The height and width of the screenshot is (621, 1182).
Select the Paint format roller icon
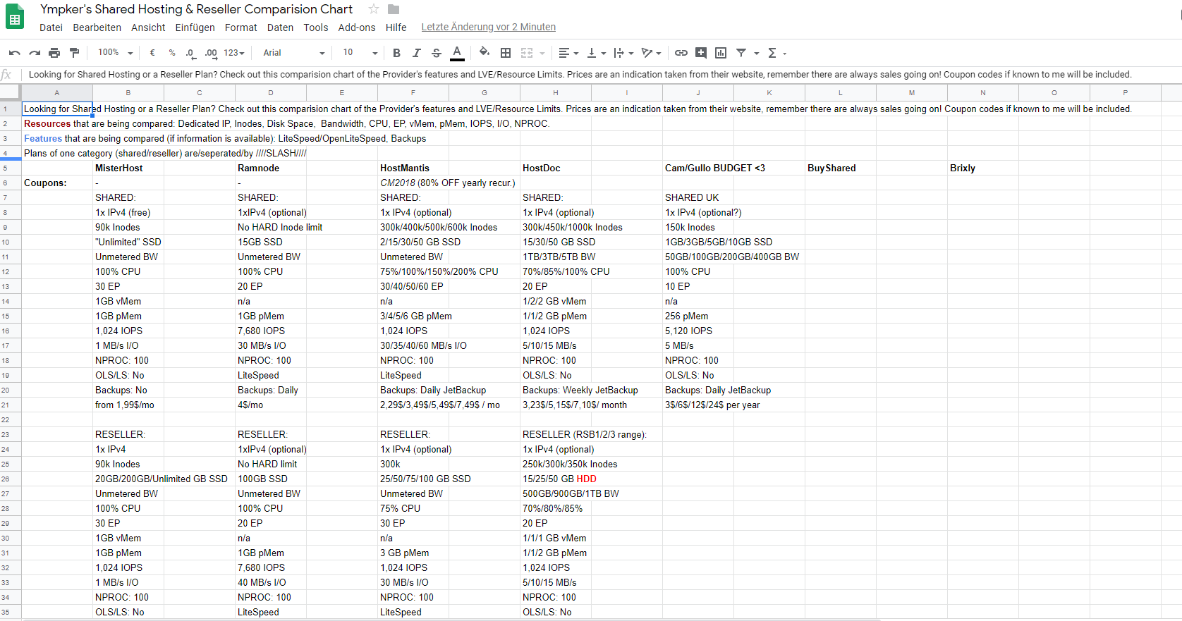point(74,53)
